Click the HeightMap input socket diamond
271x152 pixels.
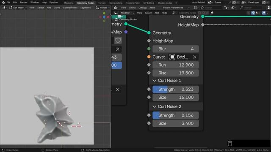tap(149, 41)
